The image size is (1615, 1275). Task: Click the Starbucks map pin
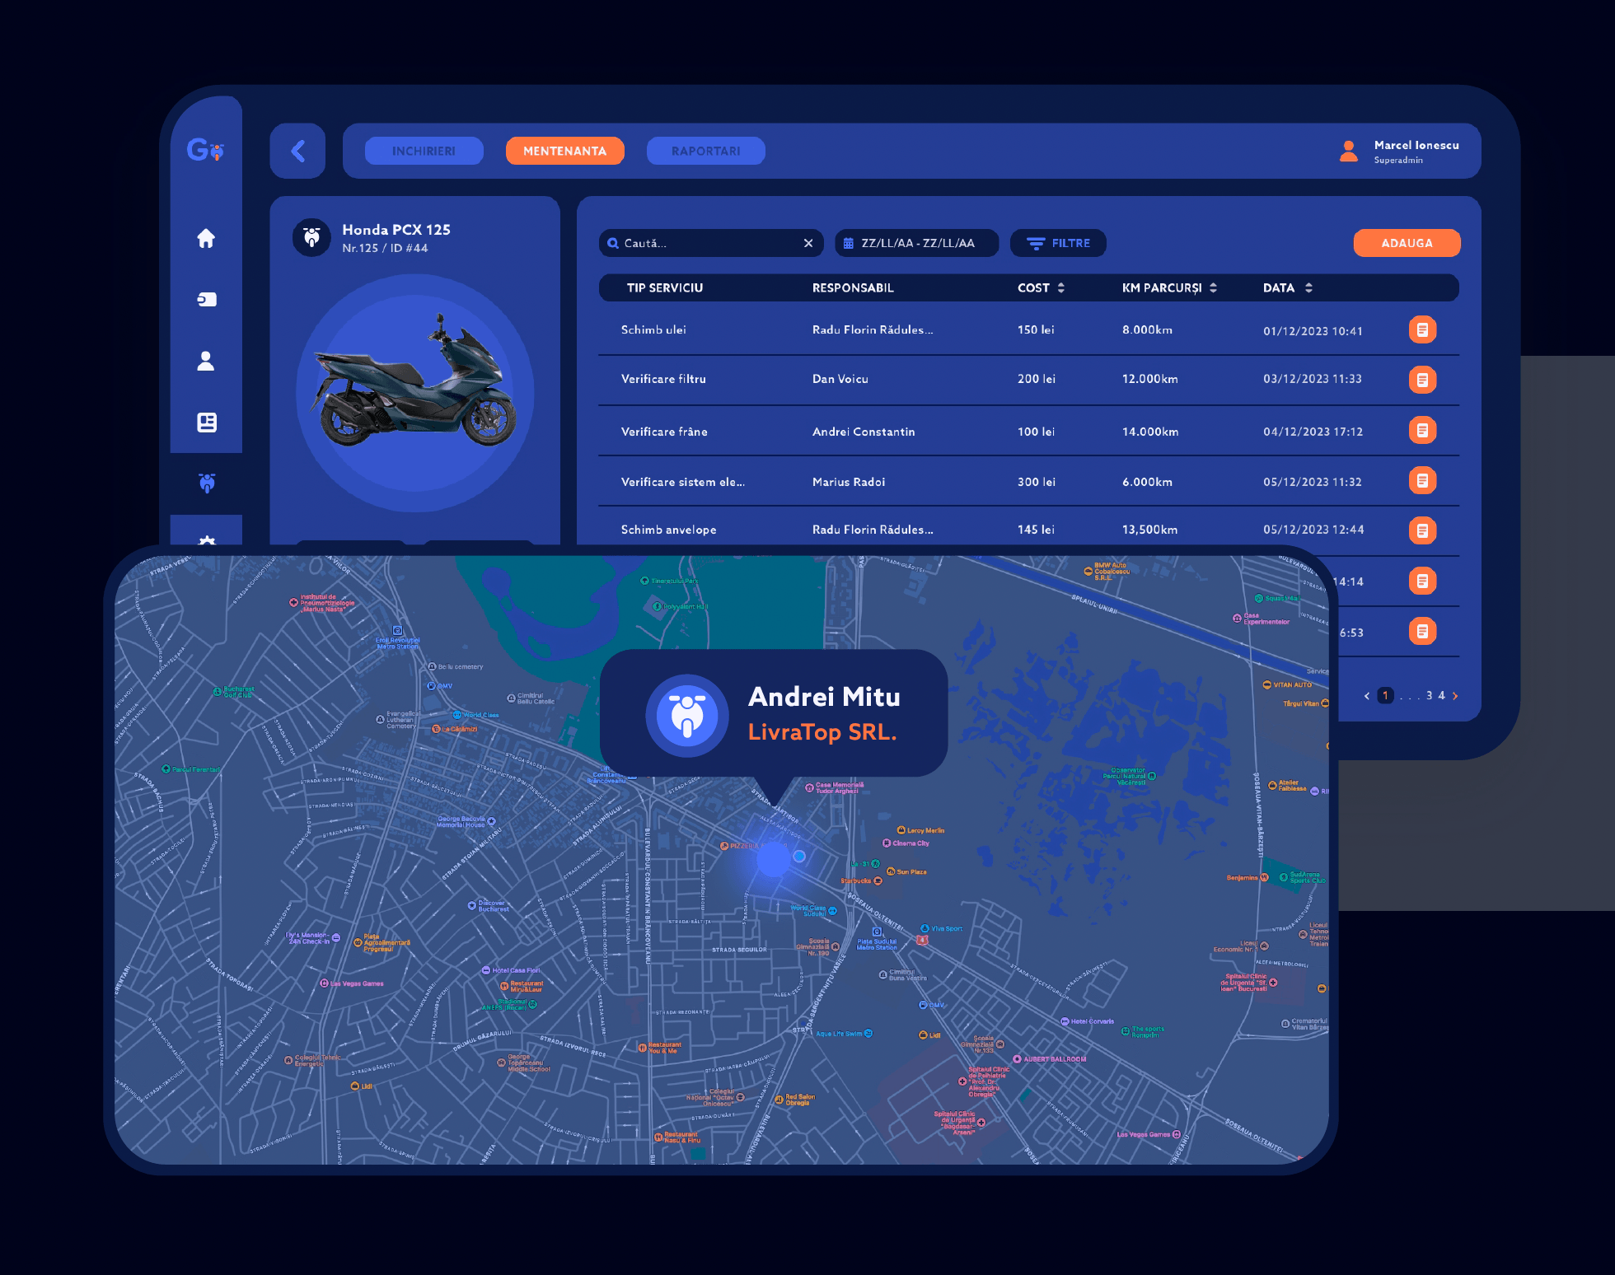point(878,880)
